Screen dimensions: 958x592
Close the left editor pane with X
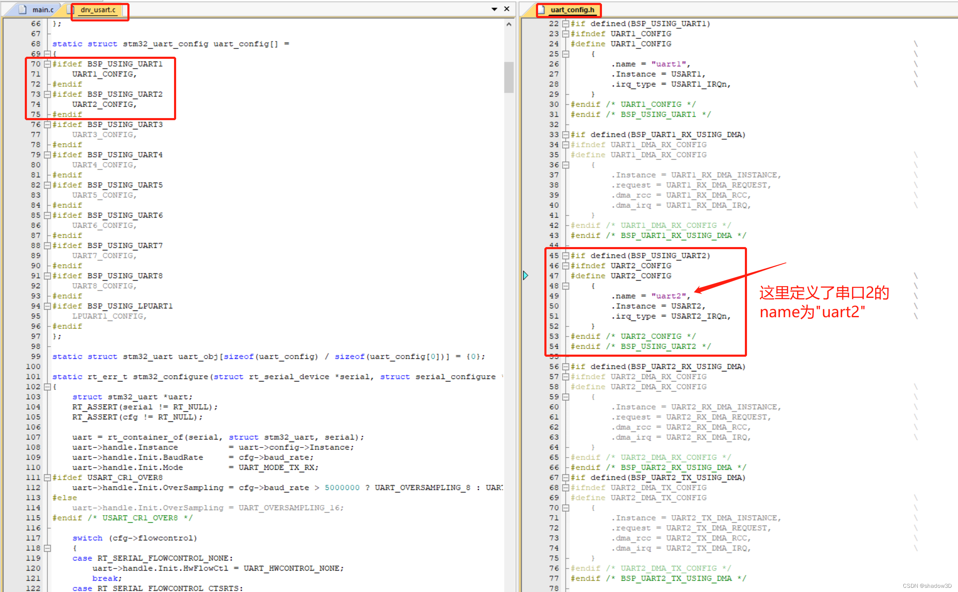(x=507, y=9)
